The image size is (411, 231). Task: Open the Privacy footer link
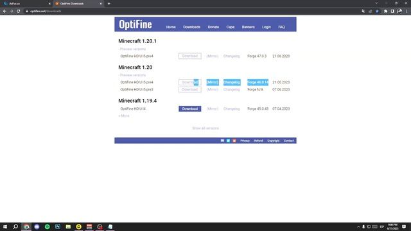[245, 141]
